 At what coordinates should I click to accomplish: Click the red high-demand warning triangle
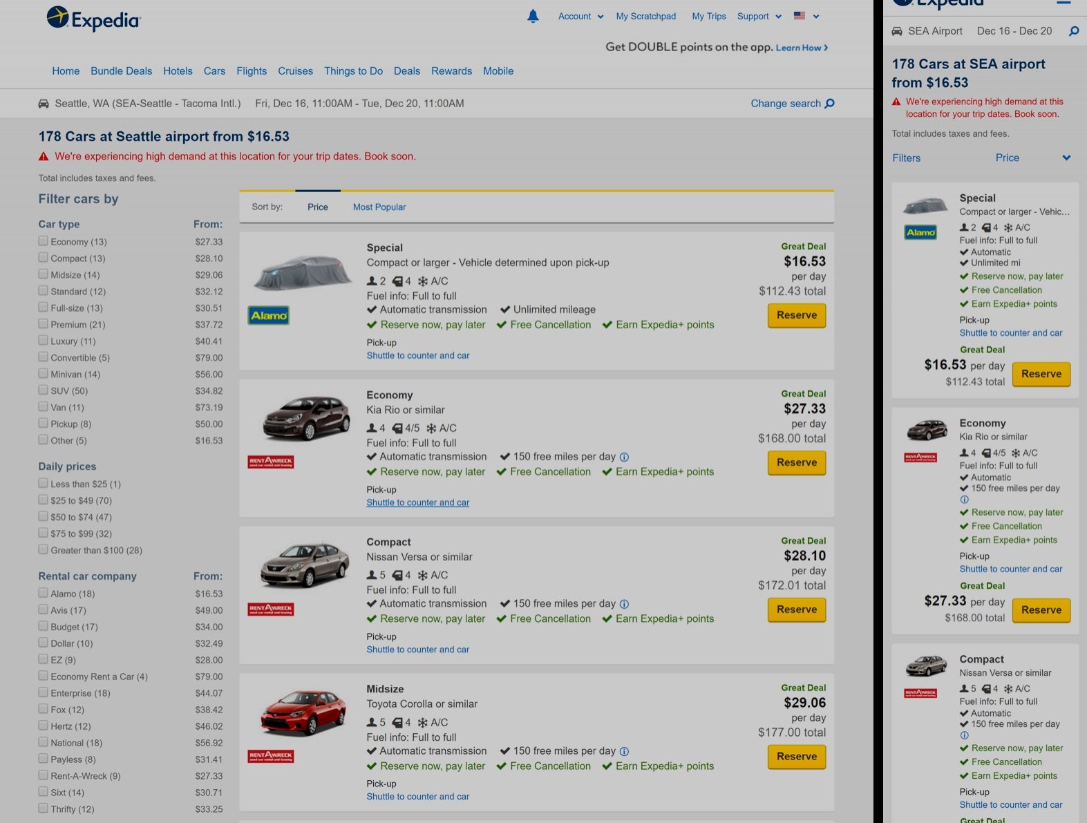(44, 157)
